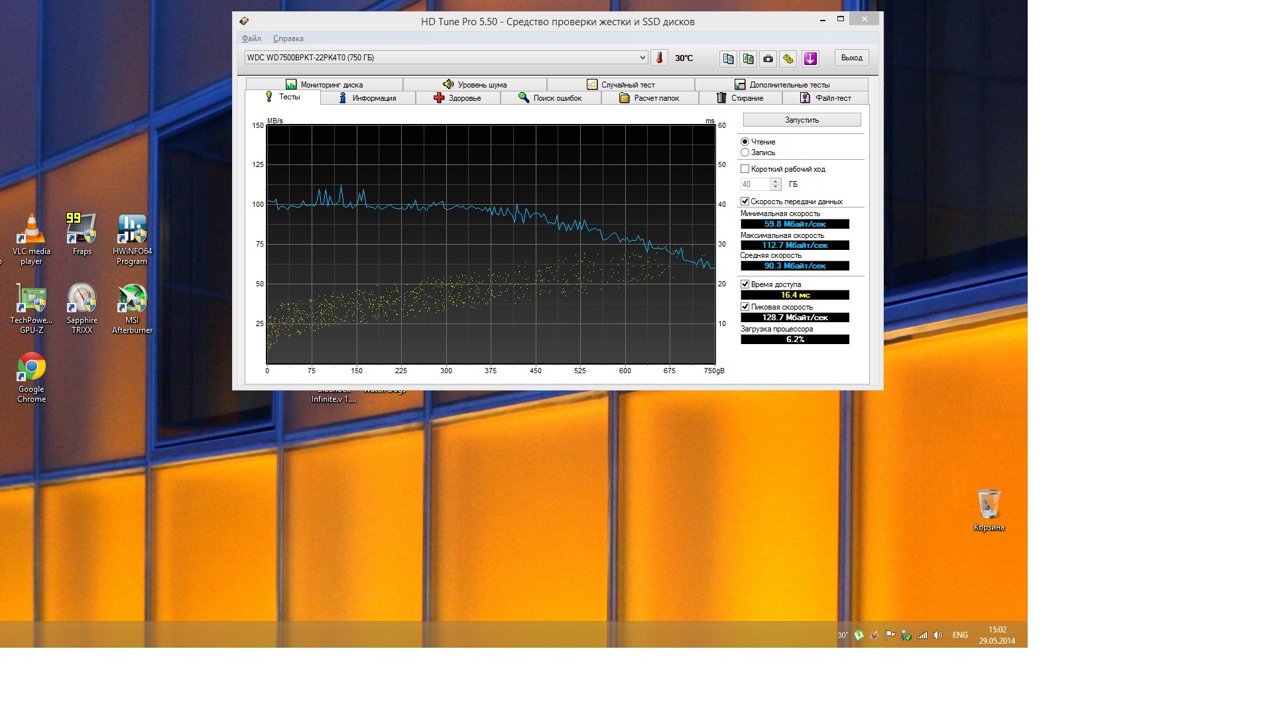The height and width of the screenshot is (716, 1273).
Task: Open the Файл menu
Action: click(x=251, y=38)
